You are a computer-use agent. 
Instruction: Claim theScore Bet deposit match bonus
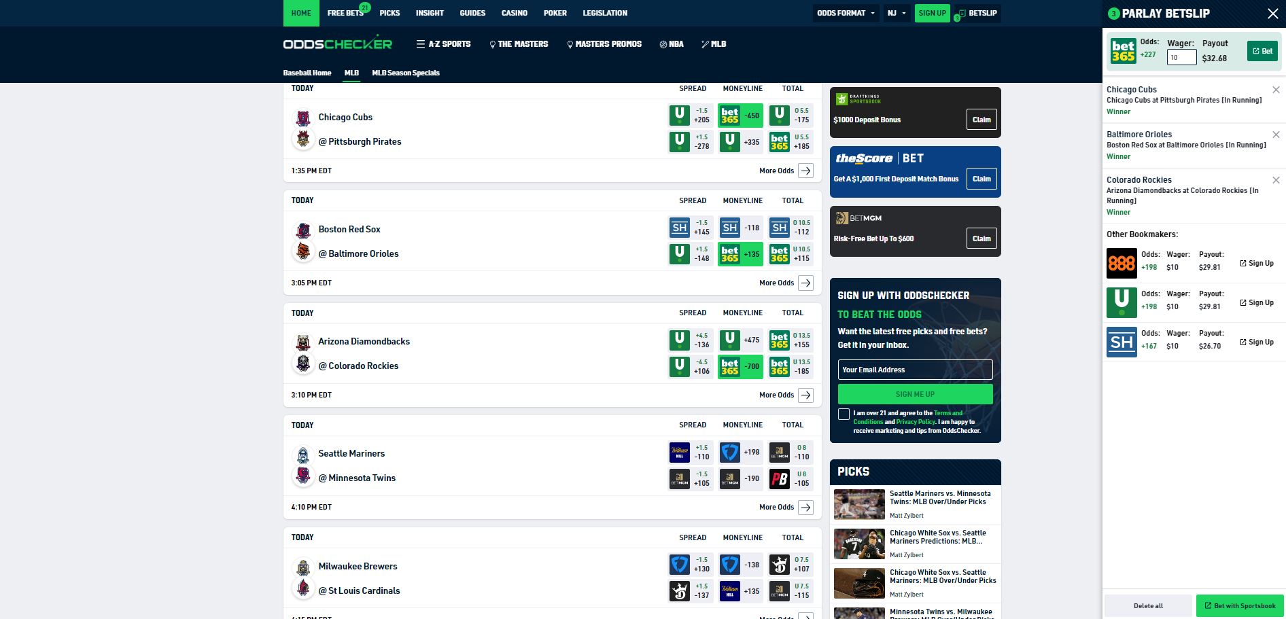point(981,179)
